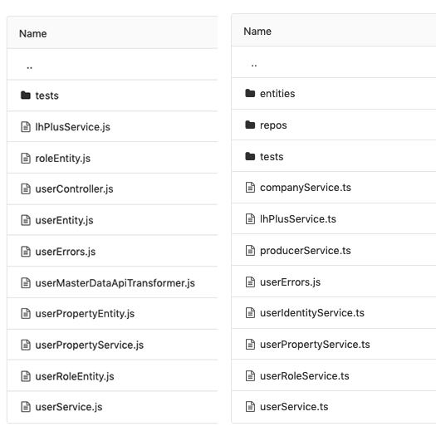The width and height of the screenshot is (436, 436).
Task: Click file icon beside lhPlusService.js
Action: click(26, 127)
